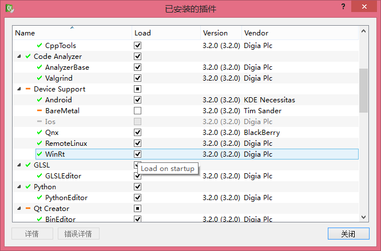Uncheck the AnalyzerBase load checkbox
Screen dimensions: 381x251
click(x=137, y=67)
